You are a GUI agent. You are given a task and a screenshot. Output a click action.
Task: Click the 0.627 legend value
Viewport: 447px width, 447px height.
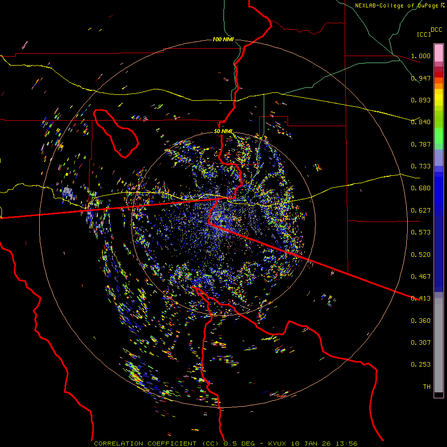(x=421, y=211)
